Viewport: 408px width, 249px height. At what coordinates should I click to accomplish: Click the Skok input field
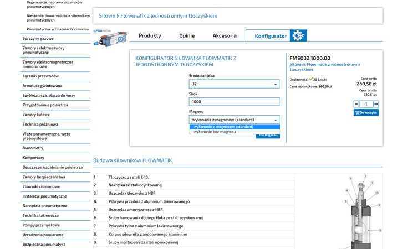(234, 102)
